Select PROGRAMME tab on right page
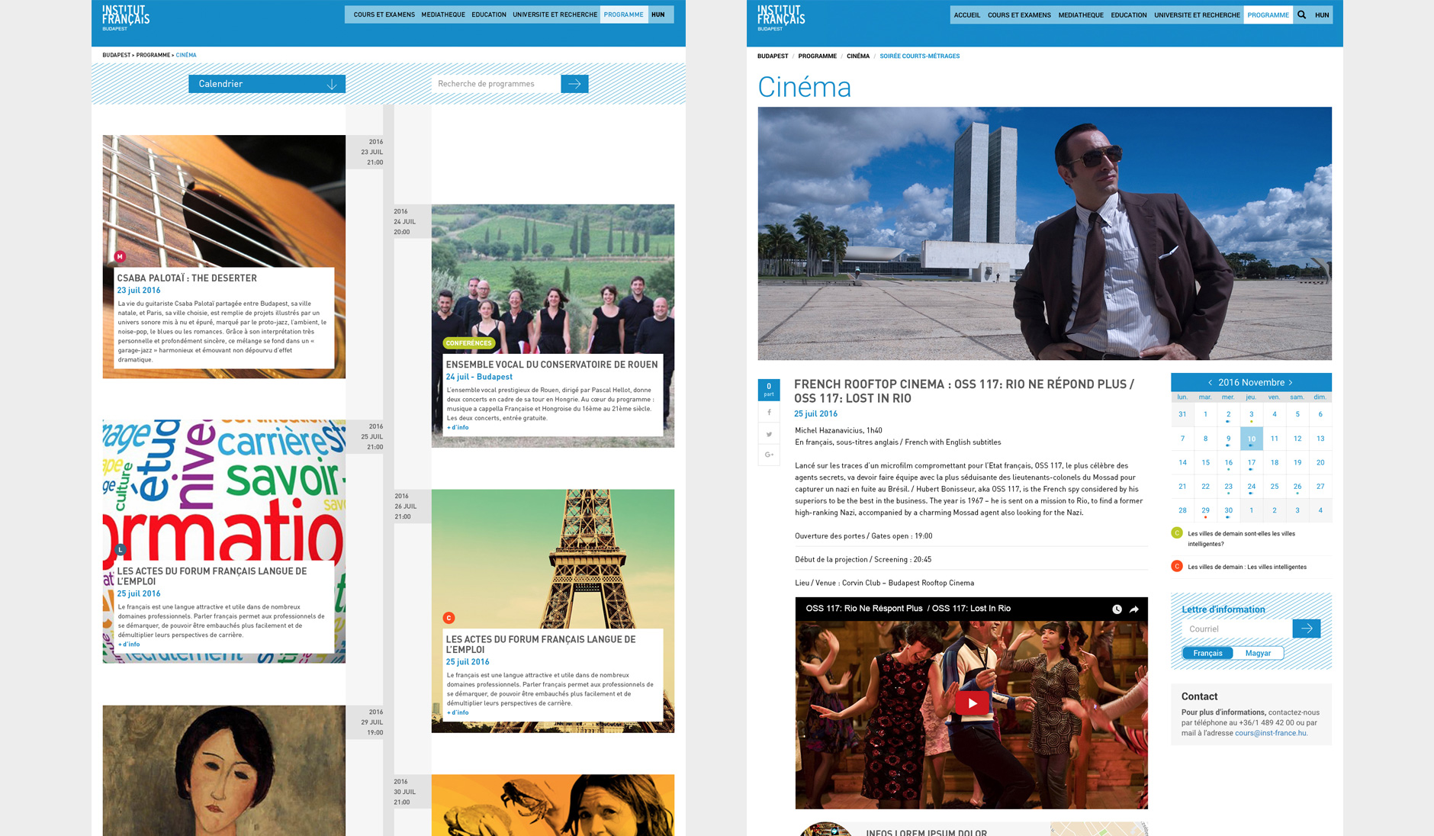Screen dimensions: 1434x836 click(1268, 14)
